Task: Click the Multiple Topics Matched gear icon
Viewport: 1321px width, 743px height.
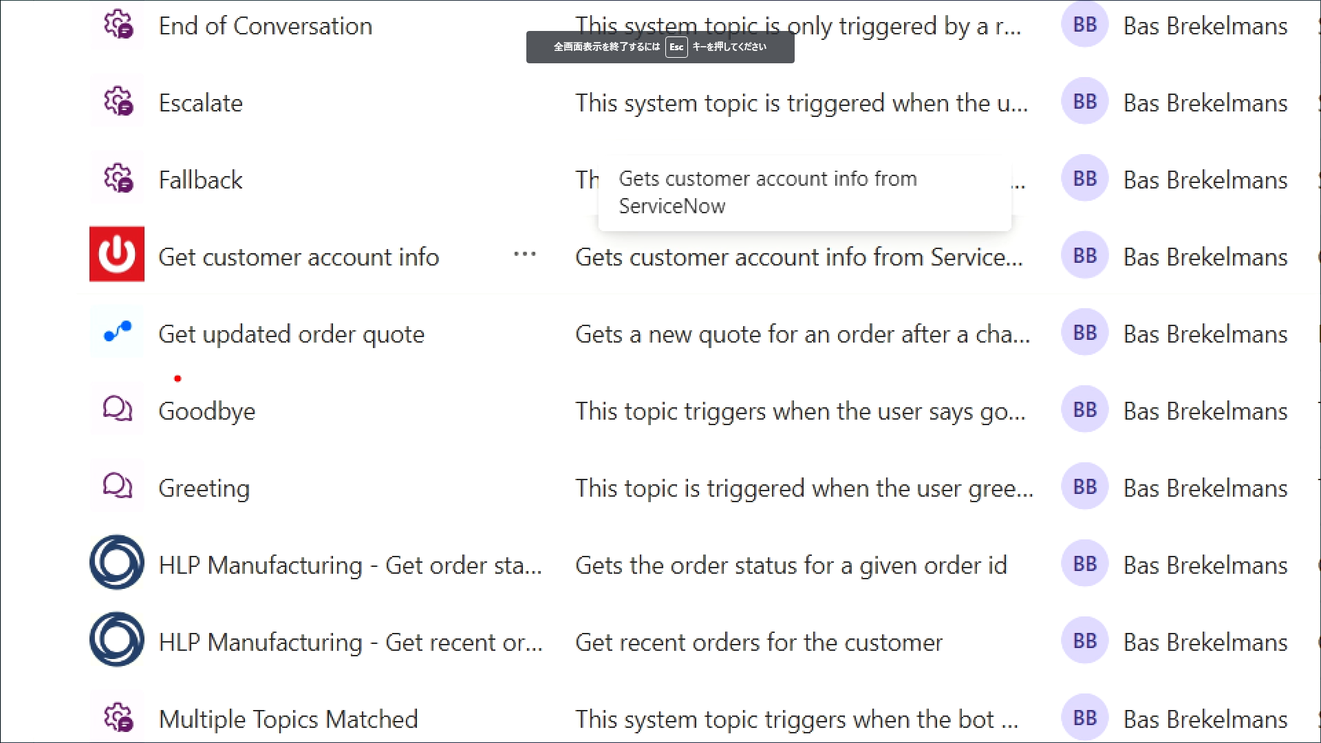Action: pyautogui.click(x=118, y=718)
